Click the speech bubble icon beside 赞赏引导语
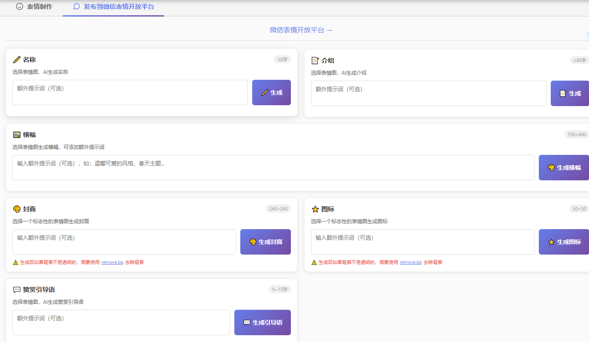589x342 pixels. 17,290
